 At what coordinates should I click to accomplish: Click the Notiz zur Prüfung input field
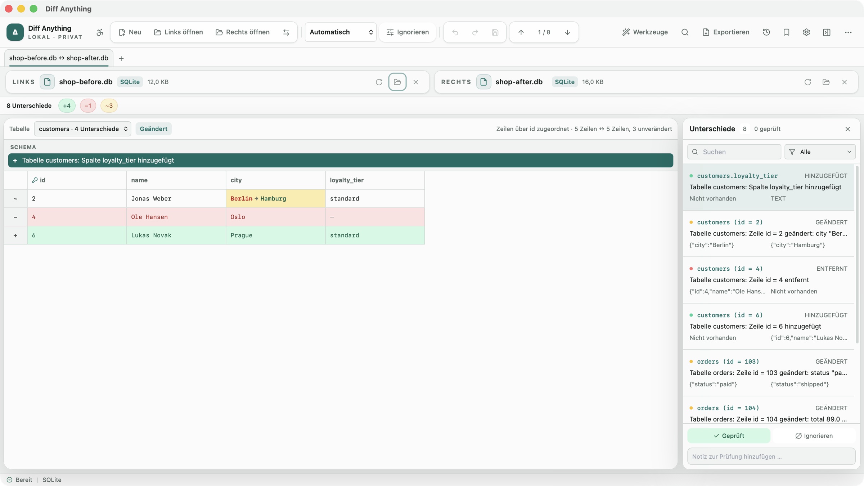(x=771, y=456)
